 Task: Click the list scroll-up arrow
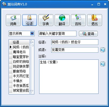31,42
